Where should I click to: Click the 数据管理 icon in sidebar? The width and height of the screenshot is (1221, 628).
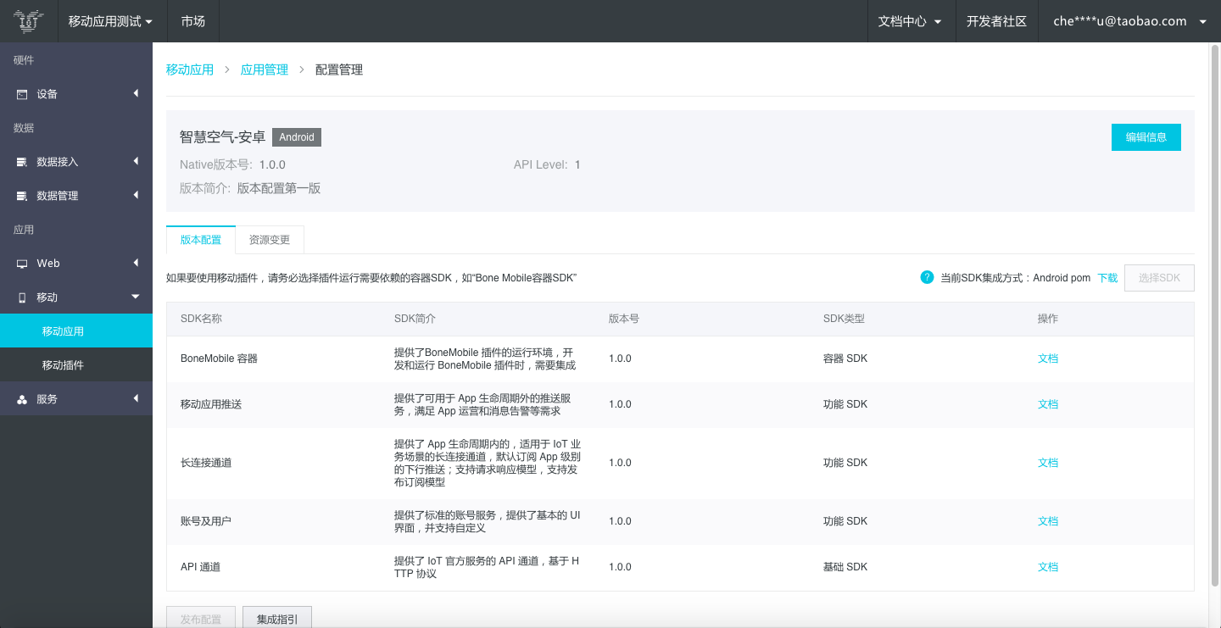coord(22,196)
